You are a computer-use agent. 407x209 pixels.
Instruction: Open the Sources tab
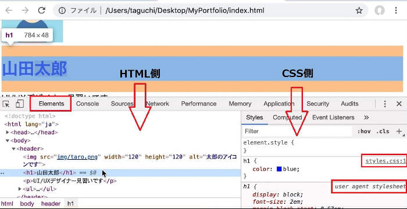coord(122,104)
